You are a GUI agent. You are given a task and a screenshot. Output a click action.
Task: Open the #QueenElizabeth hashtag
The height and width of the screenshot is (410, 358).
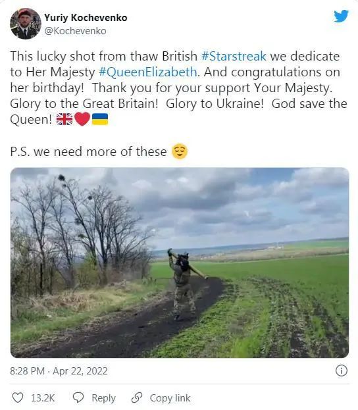[148, 72]
